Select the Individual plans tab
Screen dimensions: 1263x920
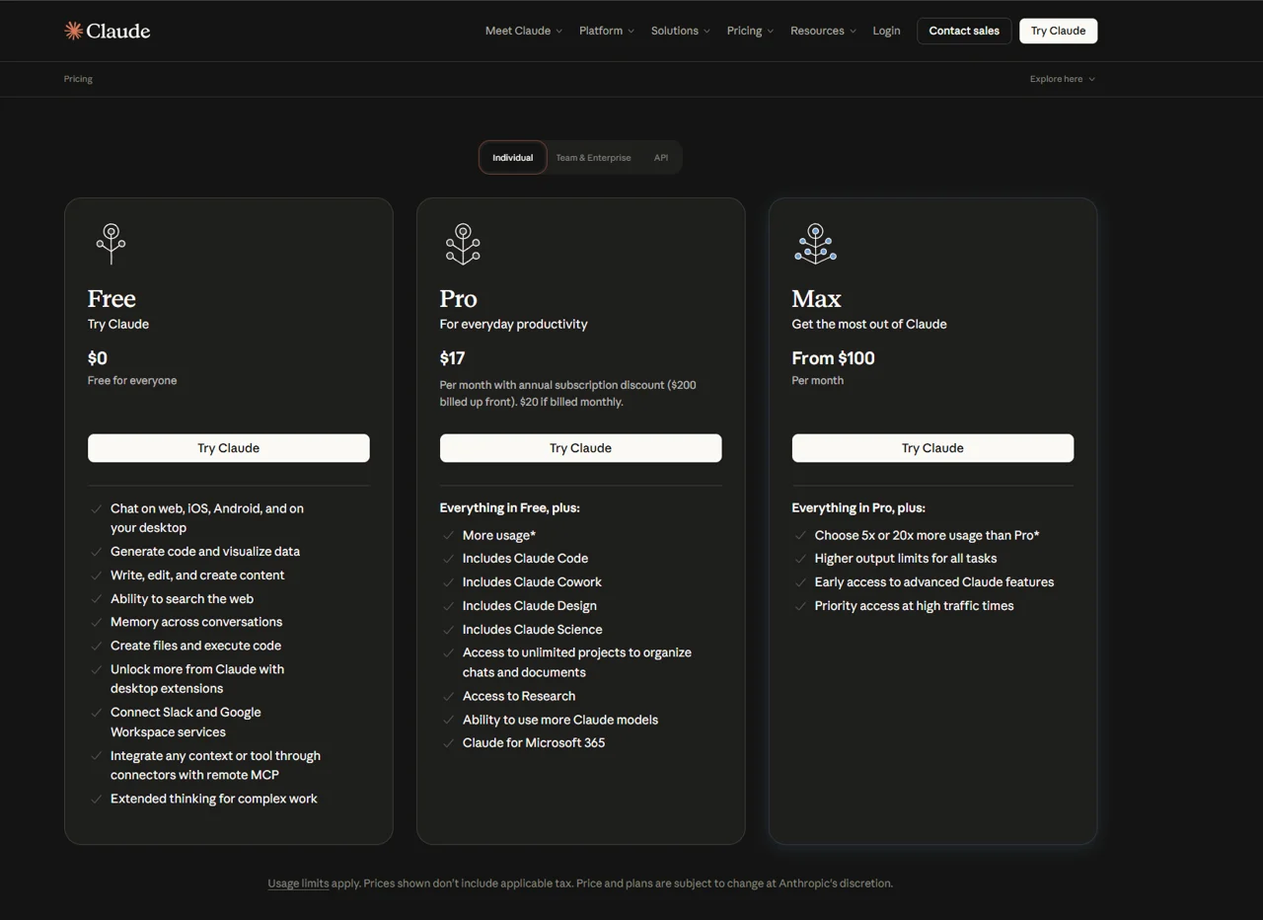(x=513, y=158)
